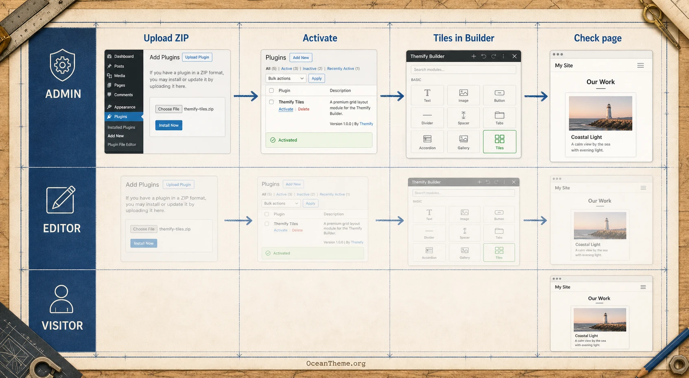Viewport: 689px width, 378px height.
Task: Click Upload Plugin button in Admin row
Action: click(197, 57)
